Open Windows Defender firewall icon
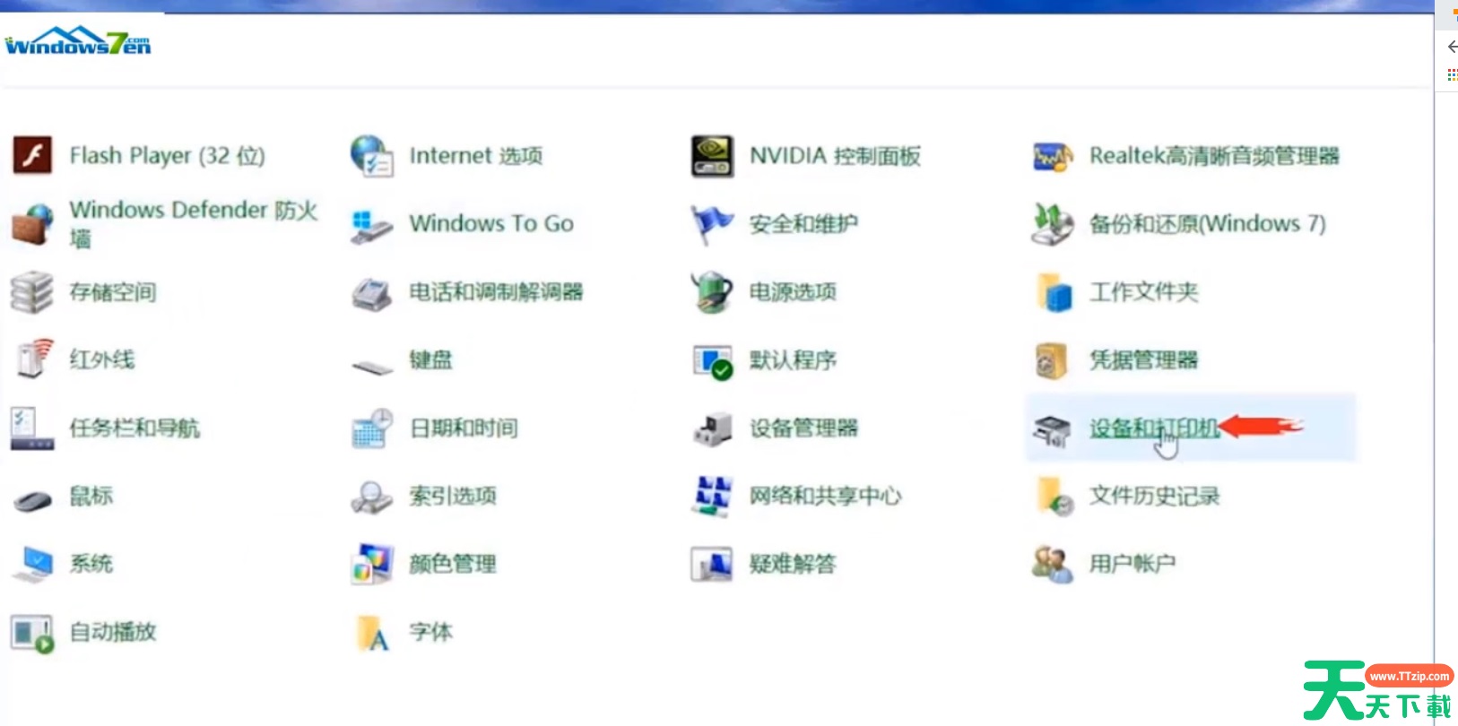This screenshot has width=1458, height=726. pyautogui.click(x=33, y=224)
